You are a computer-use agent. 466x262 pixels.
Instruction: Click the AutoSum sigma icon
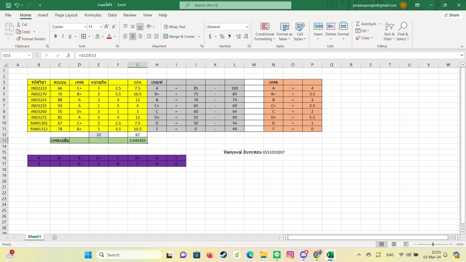(x=358, y=24)
